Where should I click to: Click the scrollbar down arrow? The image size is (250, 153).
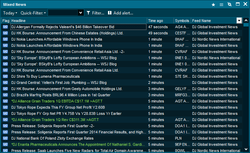click(x=246, y=149)
